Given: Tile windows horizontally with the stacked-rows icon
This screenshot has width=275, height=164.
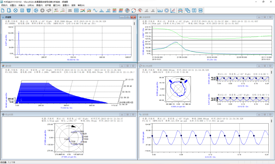Looking at the screenshot, I should (x=200, y=10).
